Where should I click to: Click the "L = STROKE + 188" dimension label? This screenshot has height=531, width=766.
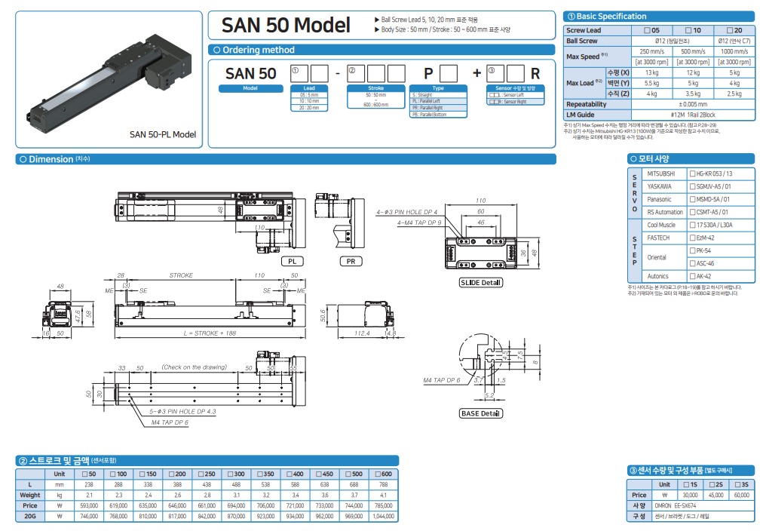(210, 333)
